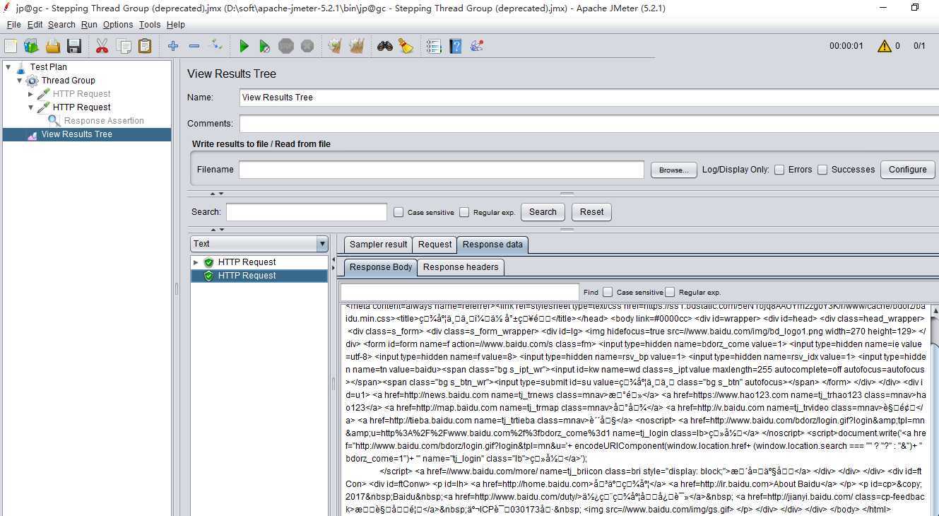Viewport: 939px width, 516px height.
Task: Save the test plan with the floppy disk icon
Action: (x=74, y=46)
